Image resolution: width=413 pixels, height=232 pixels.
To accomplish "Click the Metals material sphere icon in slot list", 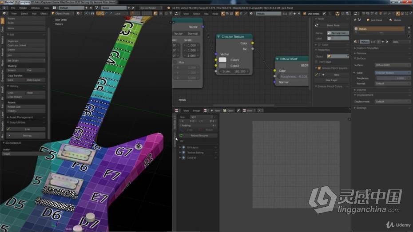I will tap(356, 29).
